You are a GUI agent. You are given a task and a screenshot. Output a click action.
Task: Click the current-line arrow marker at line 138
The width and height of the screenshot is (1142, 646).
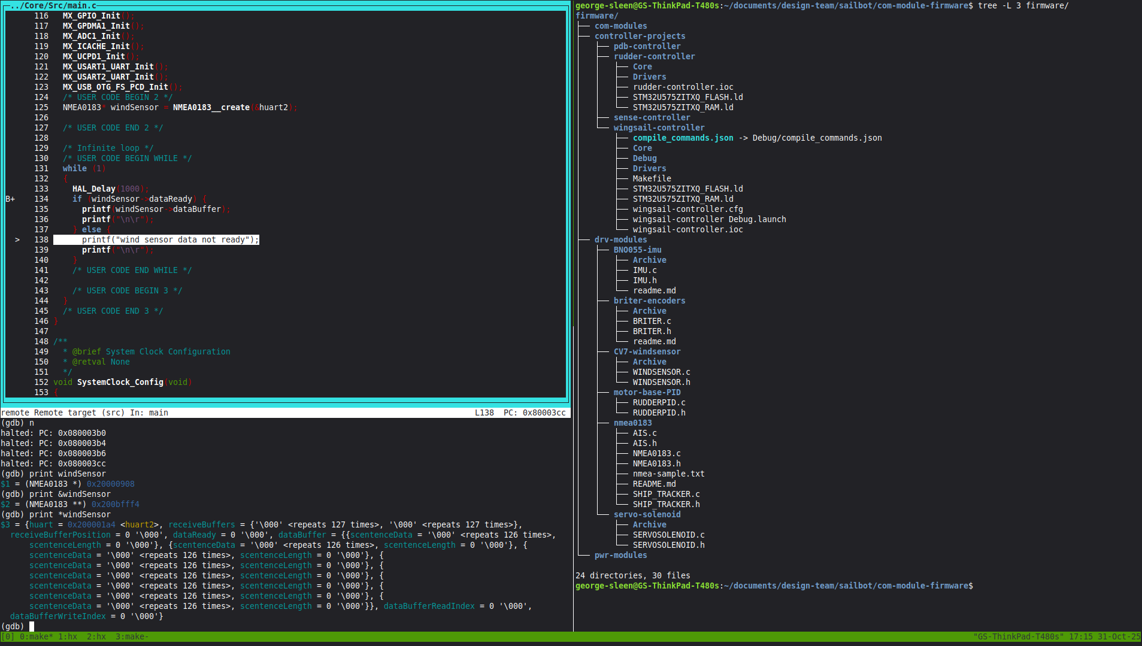(17, 239)
